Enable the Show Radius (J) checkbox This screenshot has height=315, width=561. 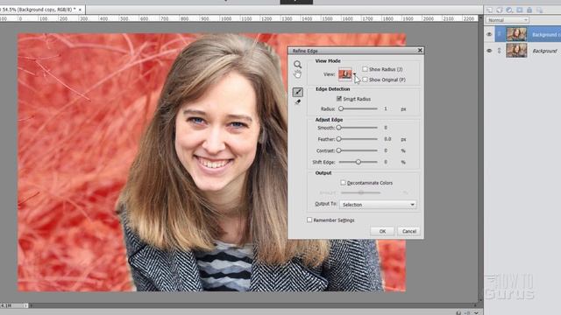[365, 69]
